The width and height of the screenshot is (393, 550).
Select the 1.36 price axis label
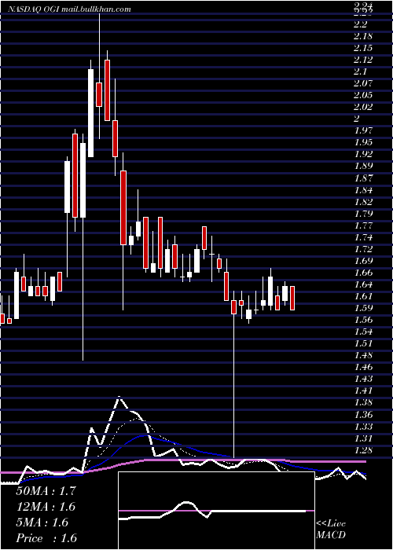click(x=363, y=415)
